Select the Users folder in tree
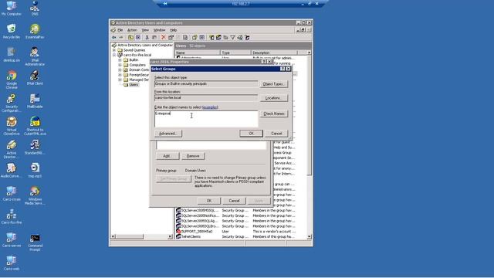 [134, 85]
